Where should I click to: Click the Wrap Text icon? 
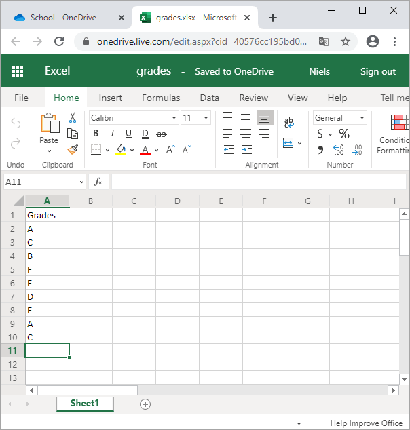[289, 123]
